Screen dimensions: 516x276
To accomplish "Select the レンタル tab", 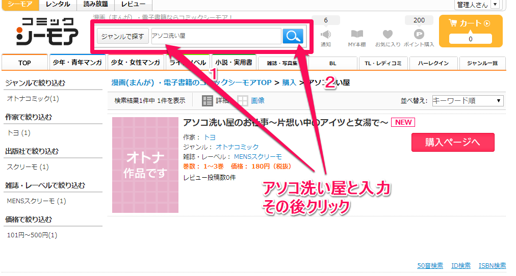I will click(58, 5).
